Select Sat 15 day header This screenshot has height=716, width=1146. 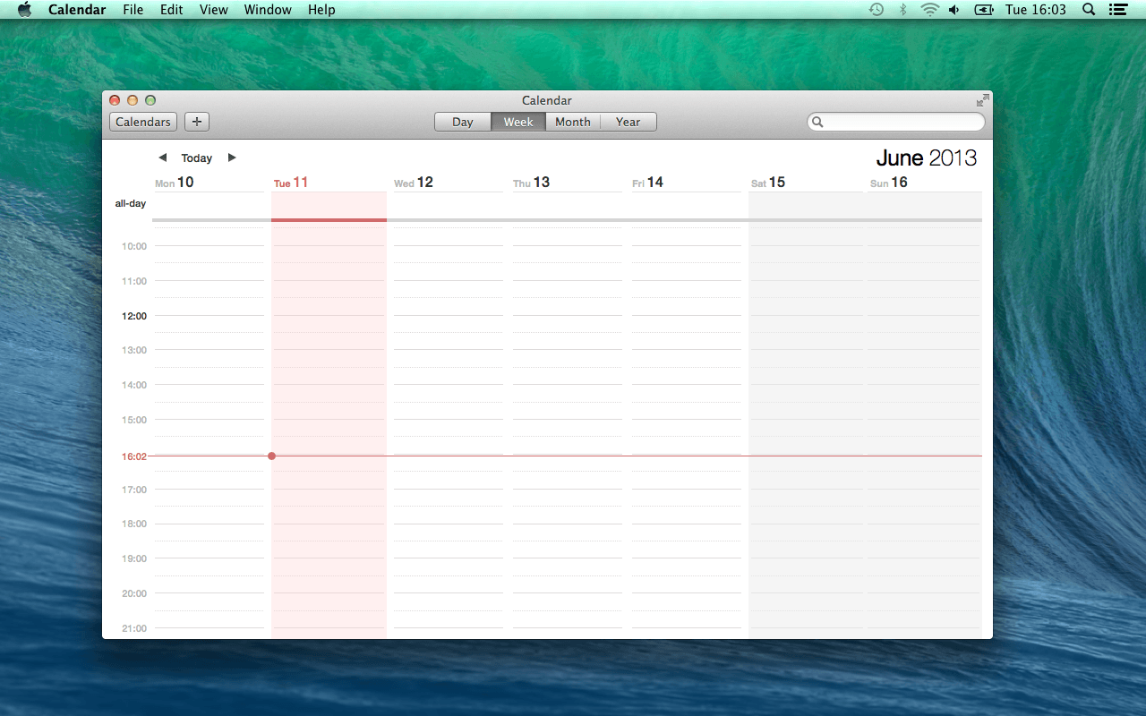[768, 183]
